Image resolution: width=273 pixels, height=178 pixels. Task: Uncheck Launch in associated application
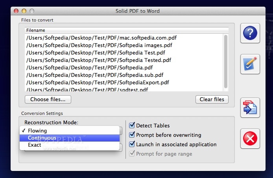(x=132, y=144)
